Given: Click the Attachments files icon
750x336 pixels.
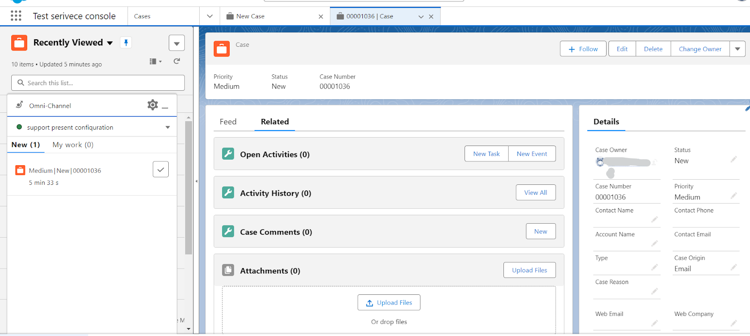Looking at the screenshot, I should coord(228,270).
